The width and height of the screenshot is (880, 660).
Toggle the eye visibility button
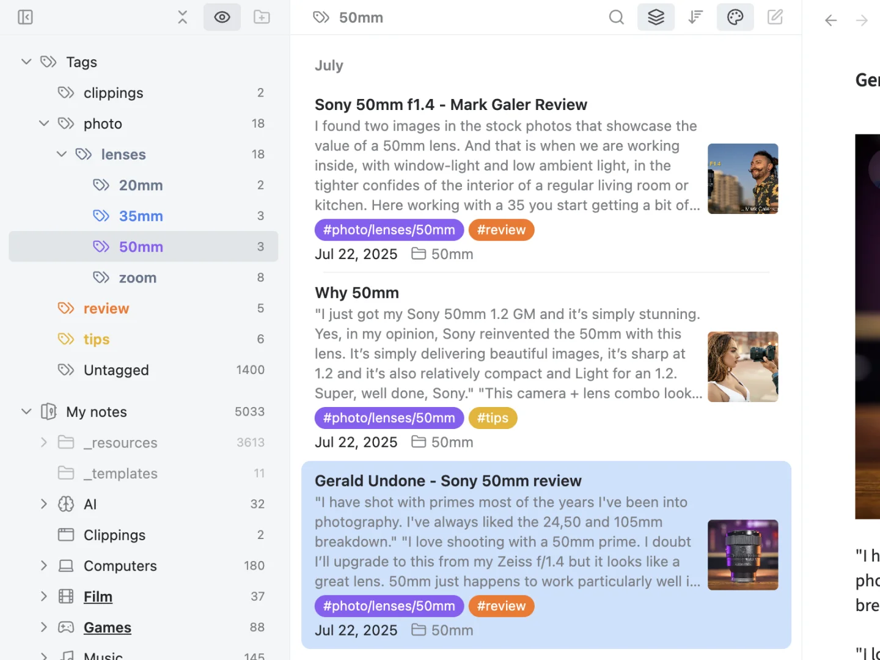pyautogui.click(x=222, y=17)
